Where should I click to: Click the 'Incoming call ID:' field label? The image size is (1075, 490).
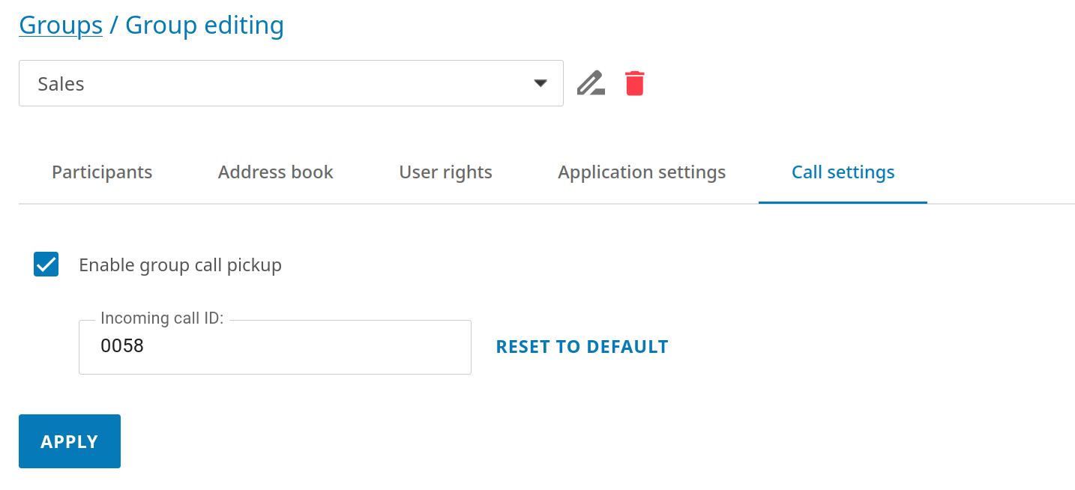tap(161, 318)
